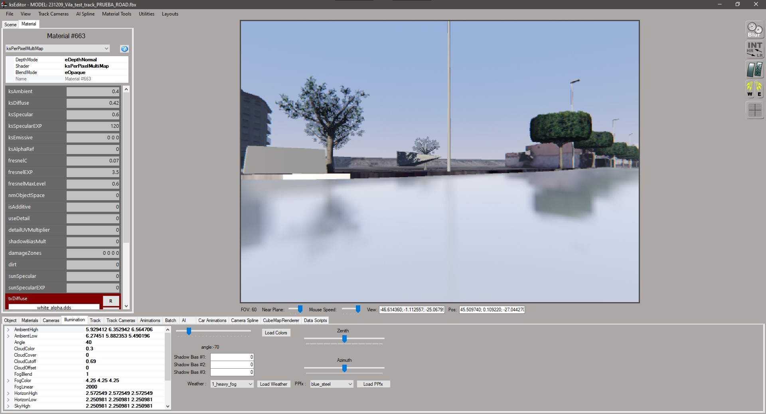
Task: Open the Track Cameras menu
Action: pyautogui.click(x=53, y=14)
